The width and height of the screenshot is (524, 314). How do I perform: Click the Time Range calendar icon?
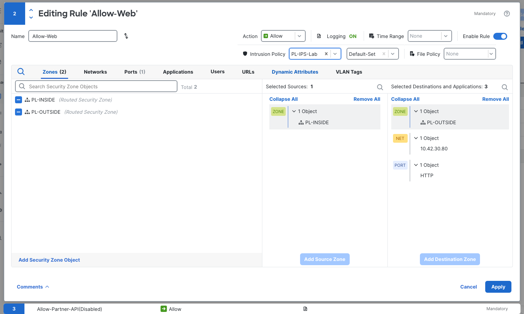372,36
